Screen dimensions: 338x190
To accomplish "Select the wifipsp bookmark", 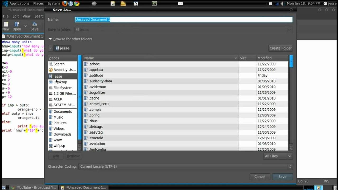I will (63, 146).
